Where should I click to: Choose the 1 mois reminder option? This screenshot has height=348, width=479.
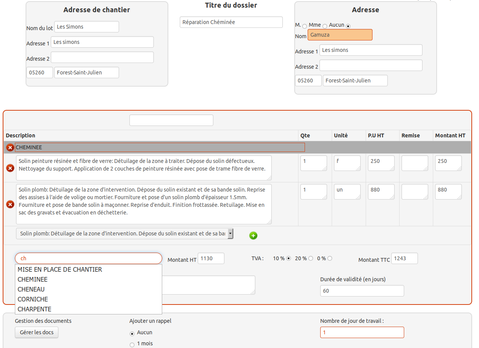click(132, 345)
